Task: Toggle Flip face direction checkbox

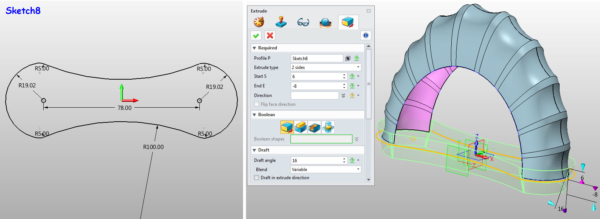Action: (256, 104)
